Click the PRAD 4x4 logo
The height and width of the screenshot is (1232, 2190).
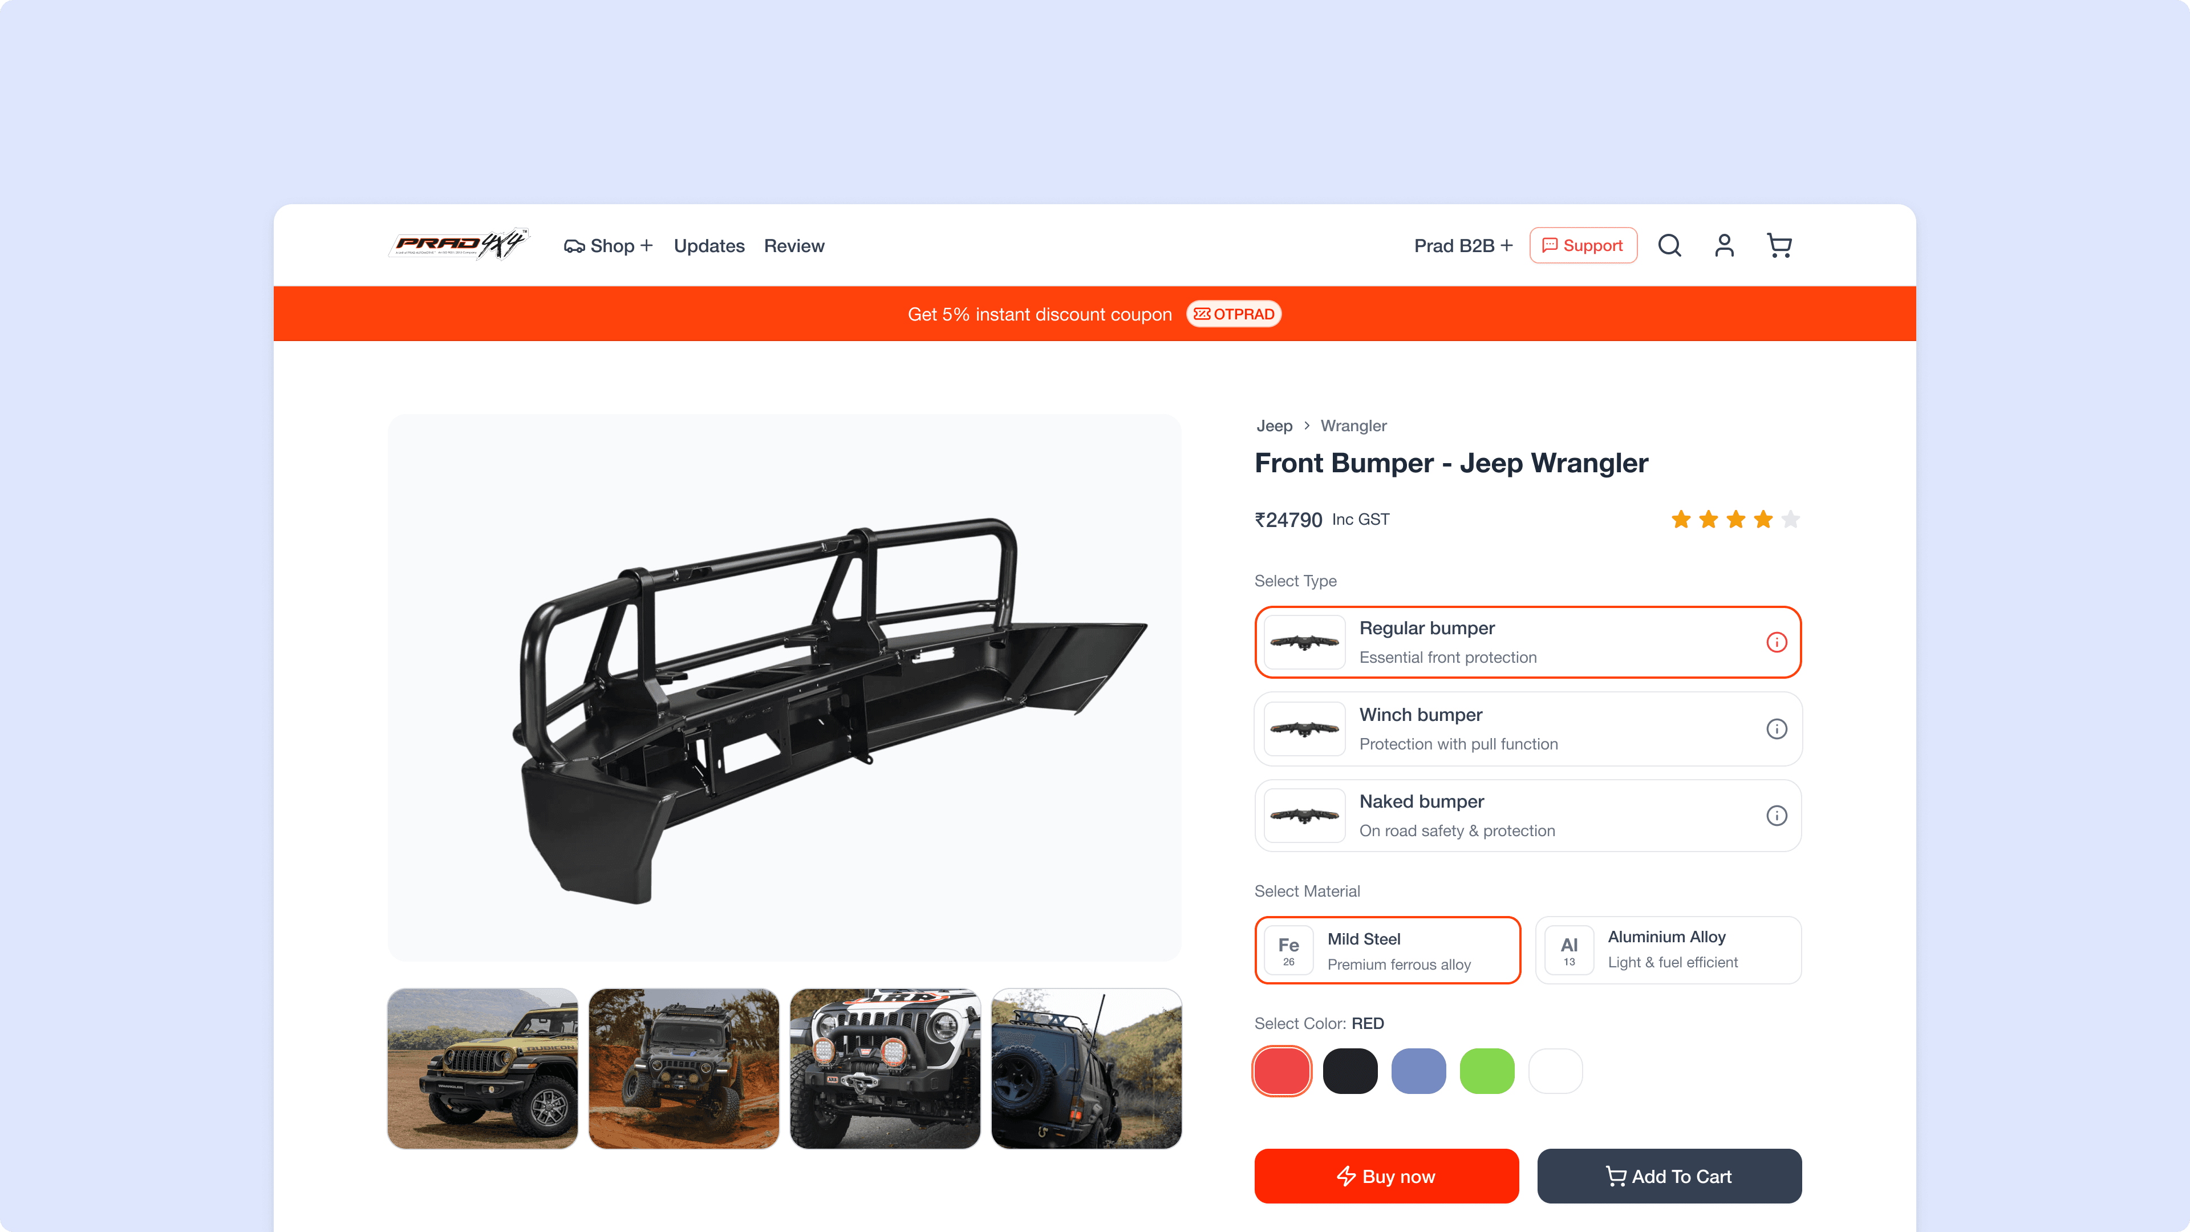point(460,245)
